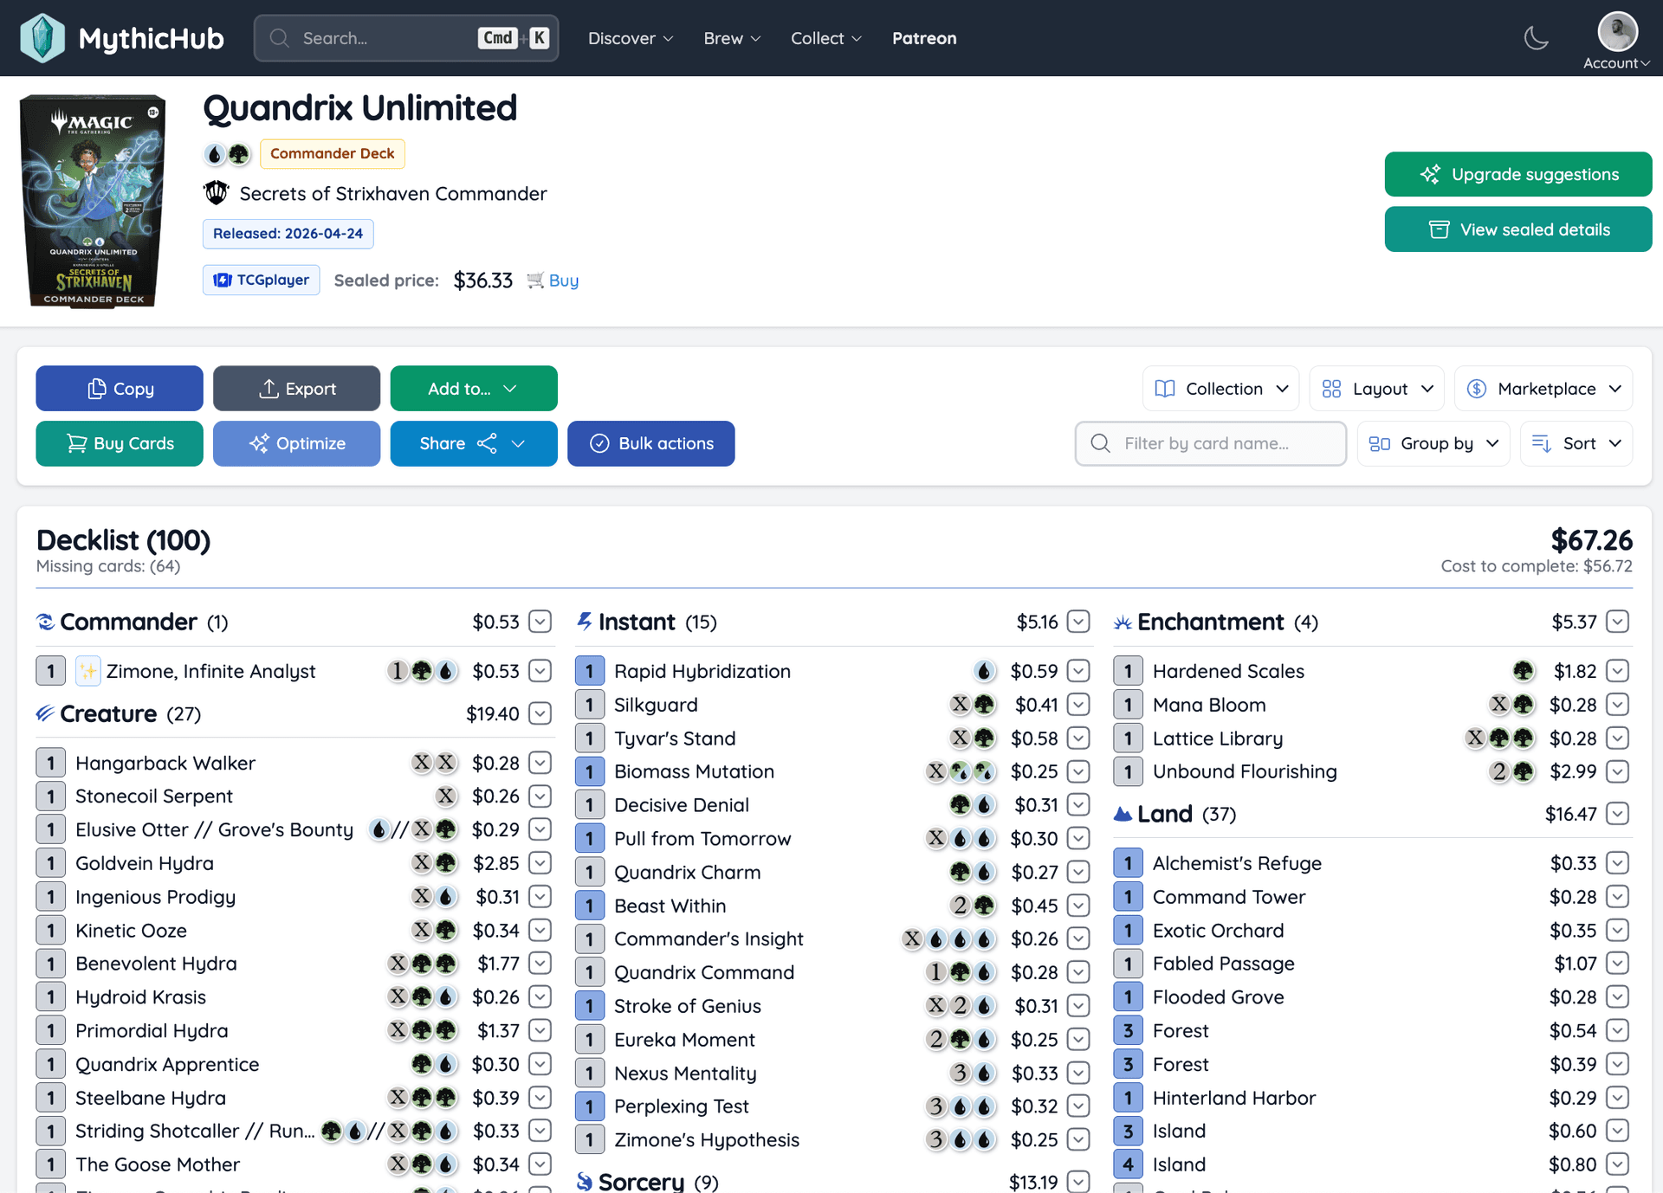Expand options chevron for Fabled Passage
1663x1193 pixels.
[1617, 964]
